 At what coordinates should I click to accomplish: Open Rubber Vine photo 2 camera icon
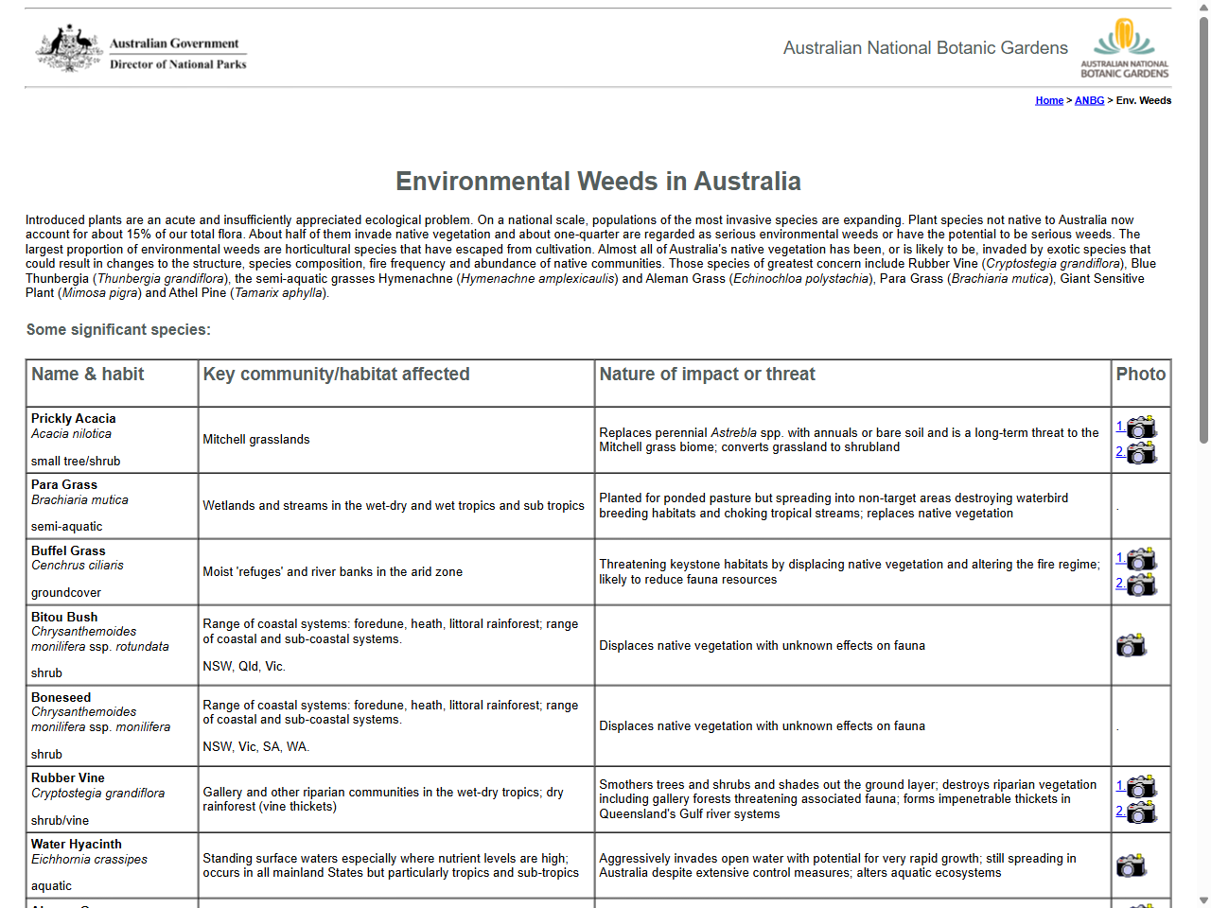(x=1143, y=812)
